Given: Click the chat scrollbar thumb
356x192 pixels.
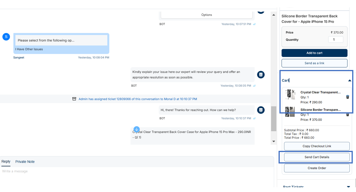Looking at the screenshot, I should click(x=274, y=119).
